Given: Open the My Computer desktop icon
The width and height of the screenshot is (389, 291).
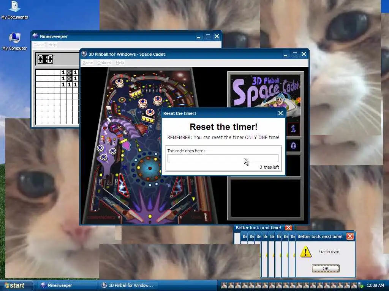Looking at the screenshot, I should 14,41.
